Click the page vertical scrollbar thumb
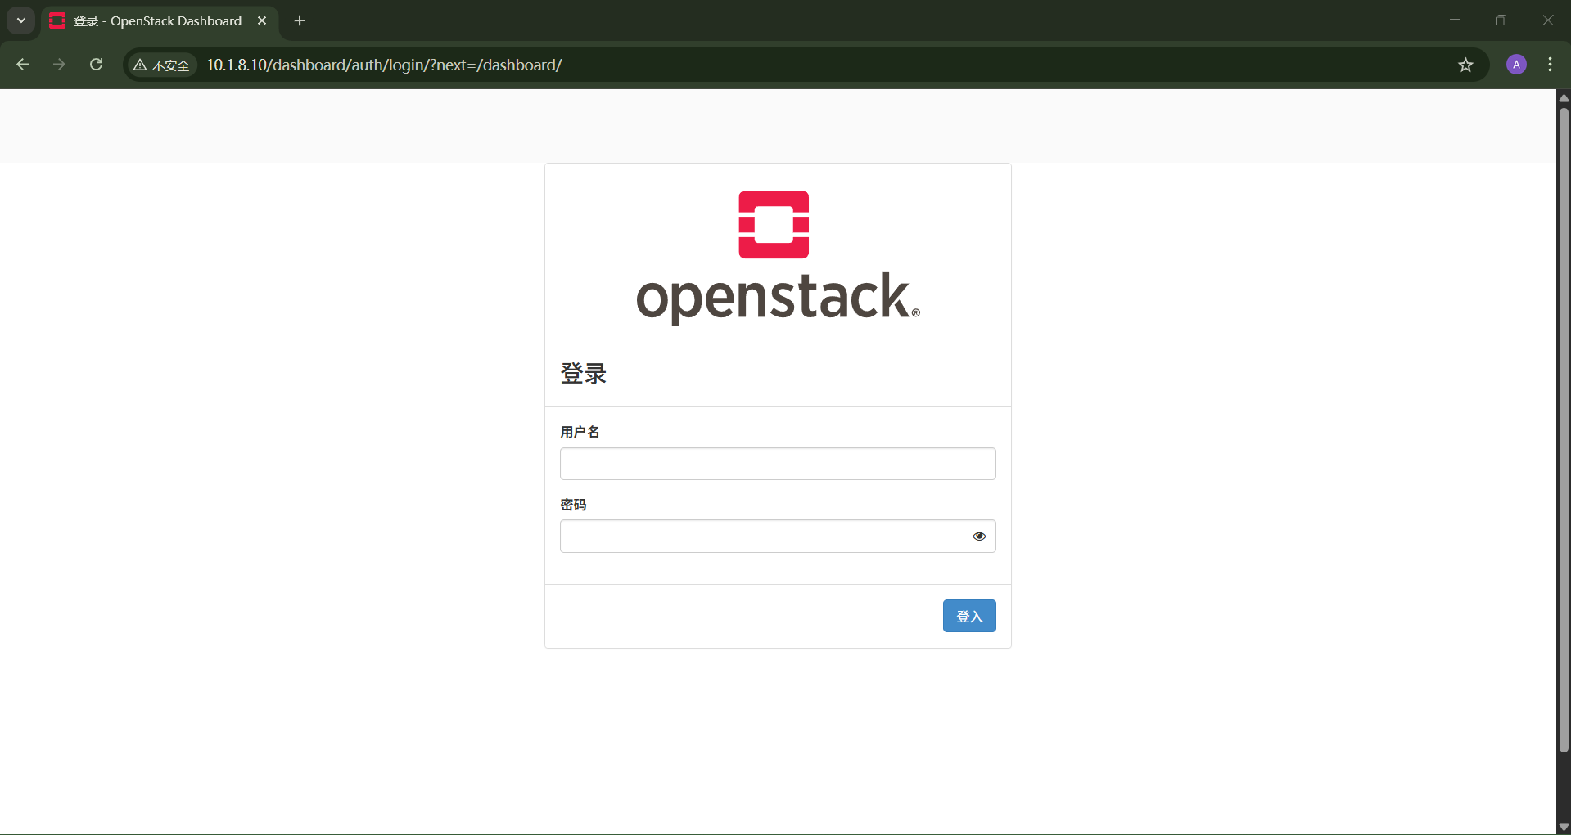The width and height of the screenshot is (1571, 835). (1564, 429)
